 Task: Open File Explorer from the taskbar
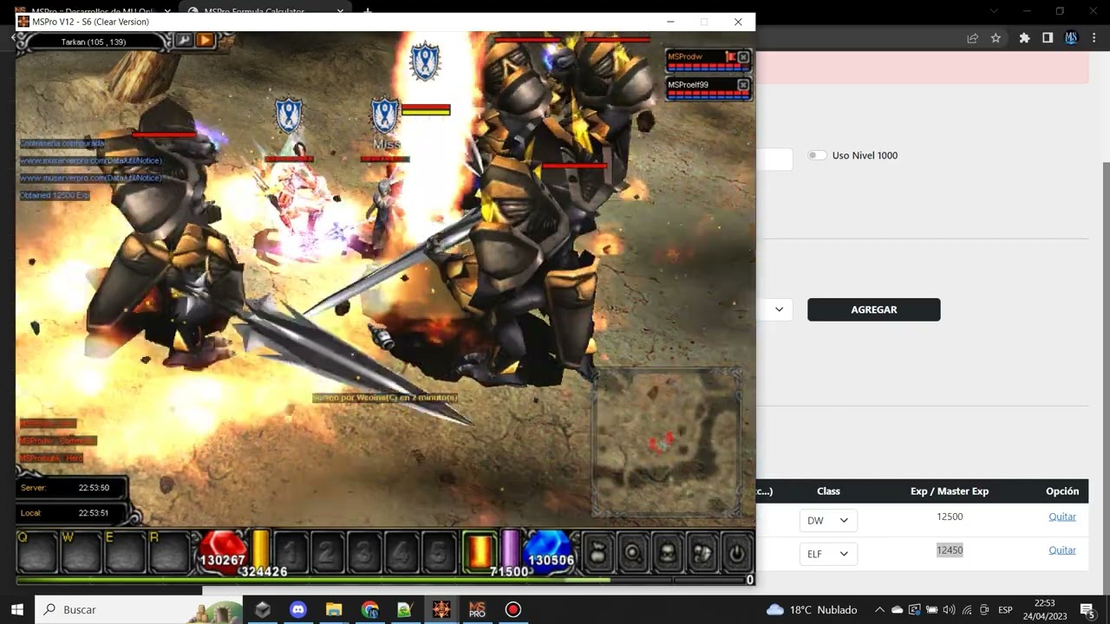pos(334,609)
